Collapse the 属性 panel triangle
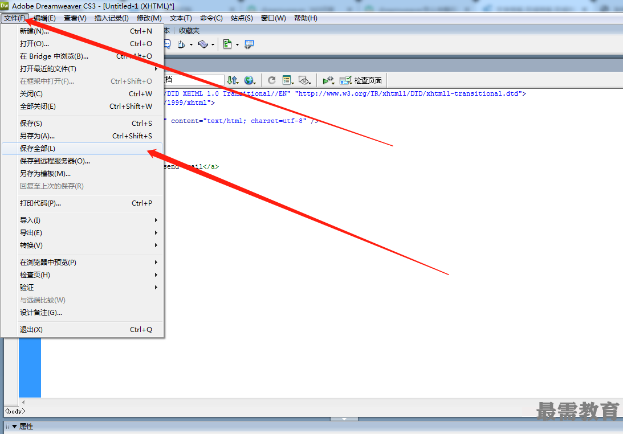The image size is (623, 434). (14, 427)
